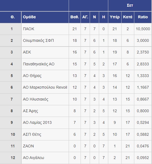Click the Σετ group header
This screenshot has width=152, height=164.
point(130,5)
